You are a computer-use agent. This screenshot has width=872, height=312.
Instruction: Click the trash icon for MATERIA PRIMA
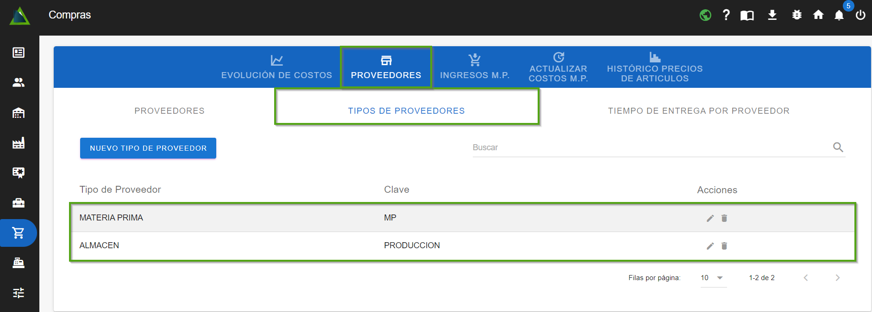click(724, 218)
